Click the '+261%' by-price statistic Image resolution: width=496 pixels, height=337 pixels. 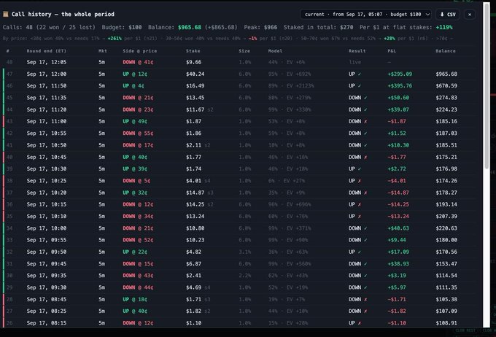[x=115, y=39]
